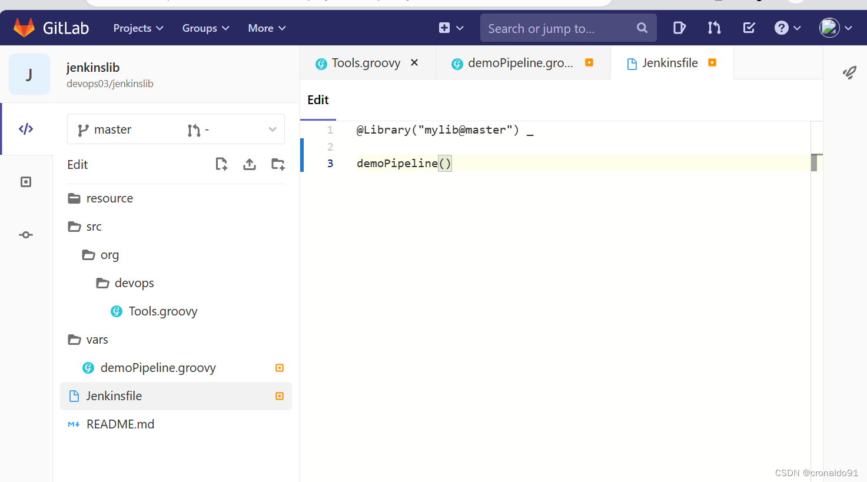Open the Groups menu
The image size is (867, 482).
click(x=205, y=28)
